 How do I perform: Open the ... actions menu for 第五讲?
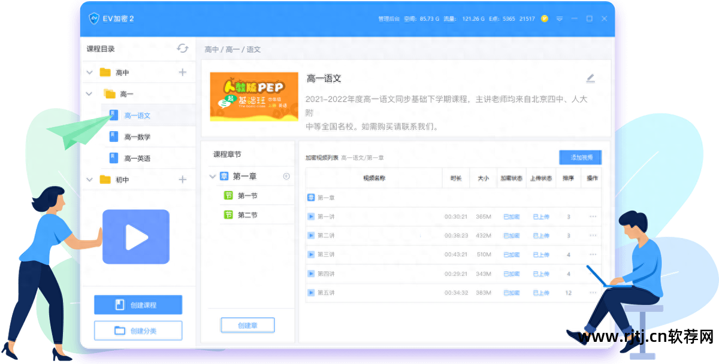[x=593, y=293]
